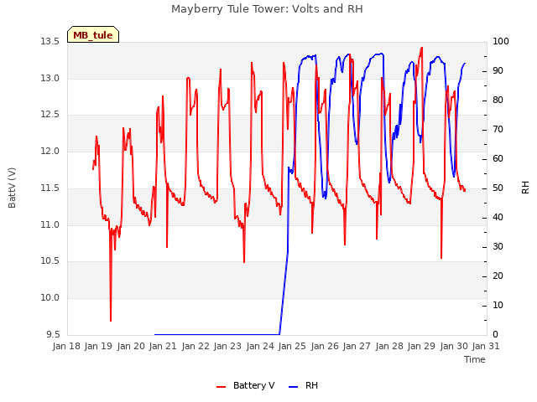
Task: Click the 11.0 tick on the BattV axis
Action: pyautogui.click(x=50, y=225)
